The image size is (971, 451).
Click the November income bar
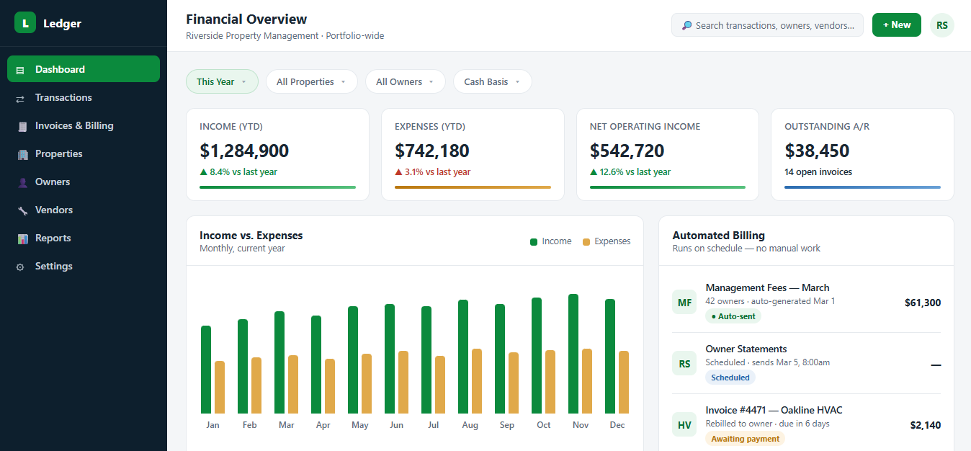point(573,354)
